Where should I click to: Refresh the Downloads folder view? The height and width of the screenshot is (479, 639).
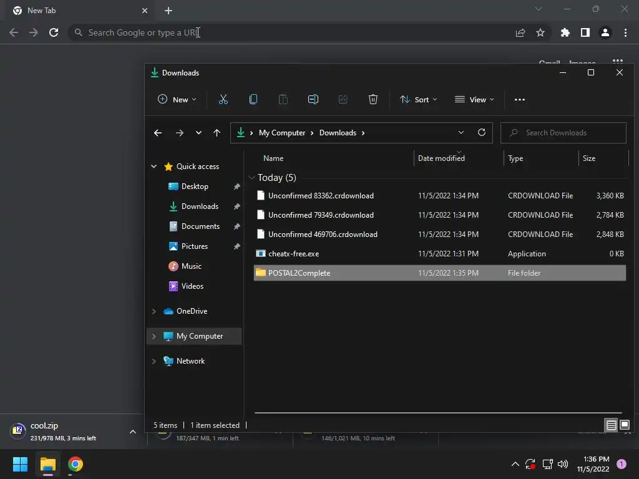[482, 132]
